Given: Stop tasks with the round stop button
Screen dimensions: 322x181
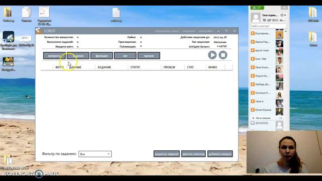Looking at the screenshot, I should (223, 55).
